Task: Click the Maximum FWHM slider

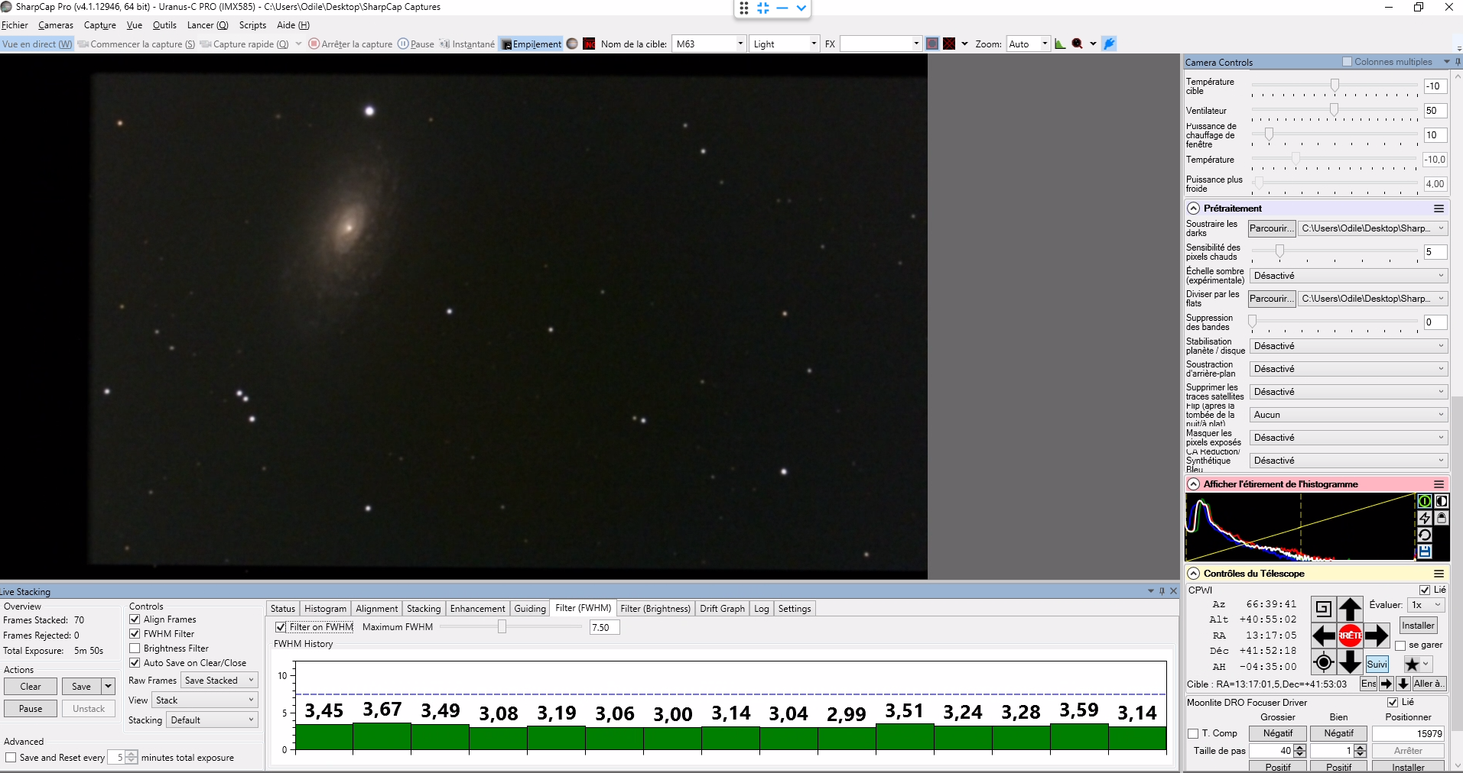Action: (511, 627)
